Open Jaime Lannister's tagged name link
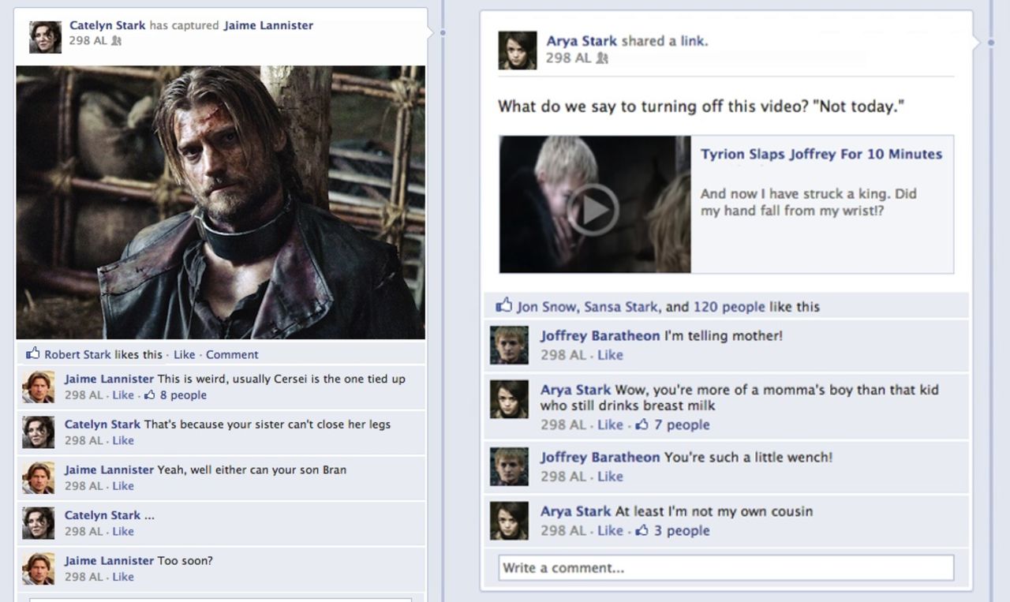This screenshot has width=1010, height=602. 267,24
